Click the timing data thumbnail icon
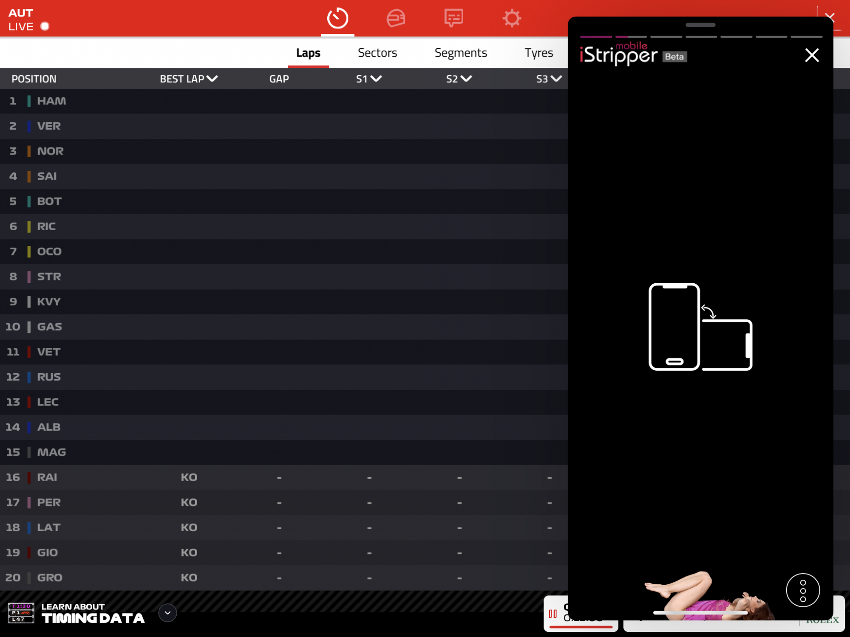850x637 pixels. (21, 613)
